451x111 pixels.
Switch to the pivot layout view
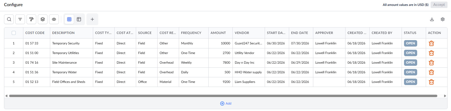pos(79,19)
